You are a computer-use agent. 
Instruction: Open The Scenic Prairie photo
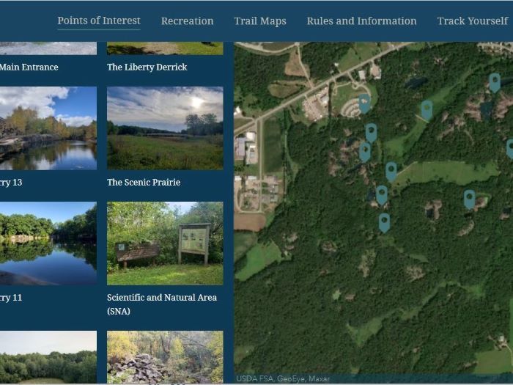coord(165,128)
